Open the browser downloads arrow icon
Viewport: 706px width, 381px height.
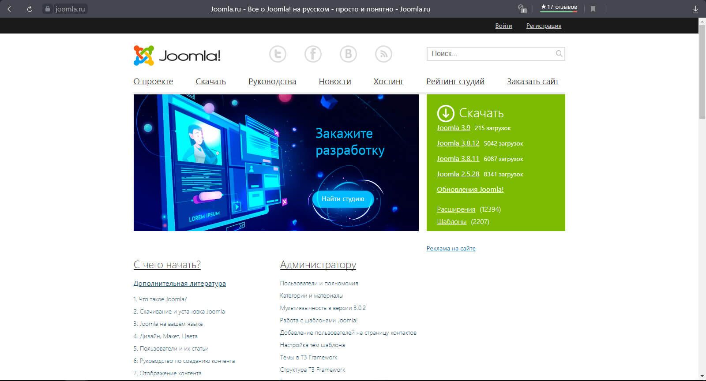(x=695, y=9)
